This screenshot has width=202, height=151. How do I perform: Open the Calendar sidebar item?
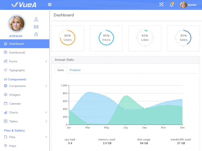pyautogui.click(x=6, y=103)
